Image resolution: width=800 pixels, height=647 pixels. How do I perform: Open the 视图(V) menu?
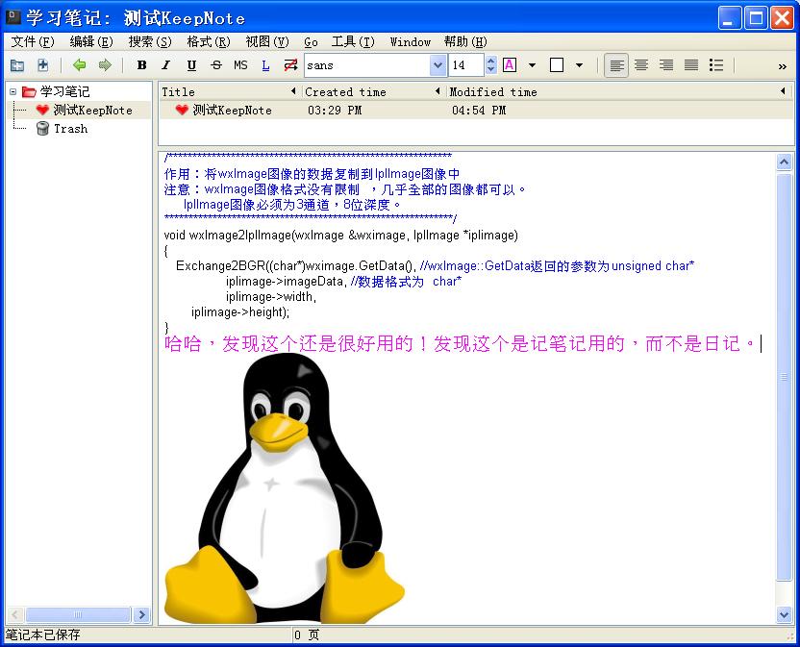pos(267,42)
